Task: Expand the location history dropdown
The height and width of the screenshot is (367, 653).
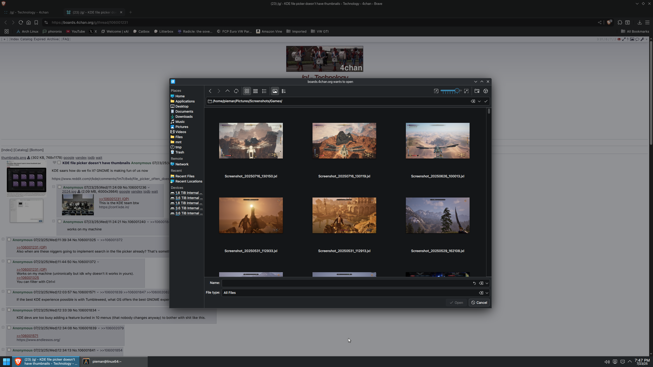Action: (479, 101)
